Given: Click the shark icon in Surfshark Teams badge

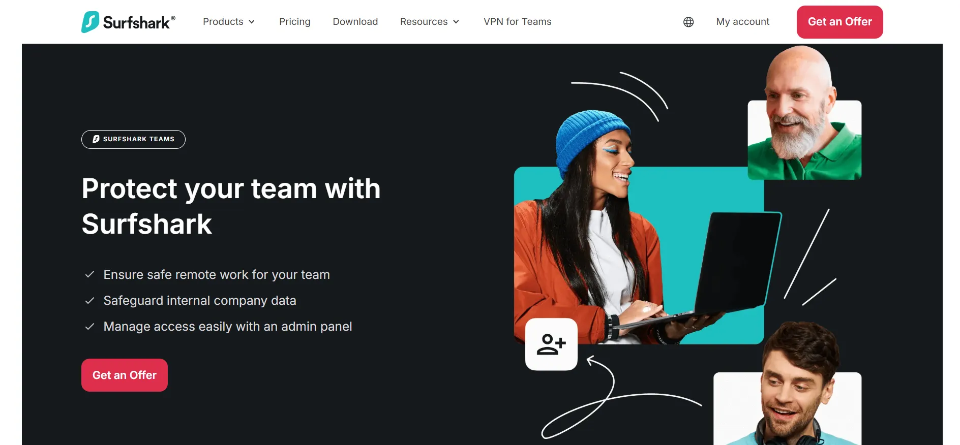Looking at the screenshot, I should [96, 139].
